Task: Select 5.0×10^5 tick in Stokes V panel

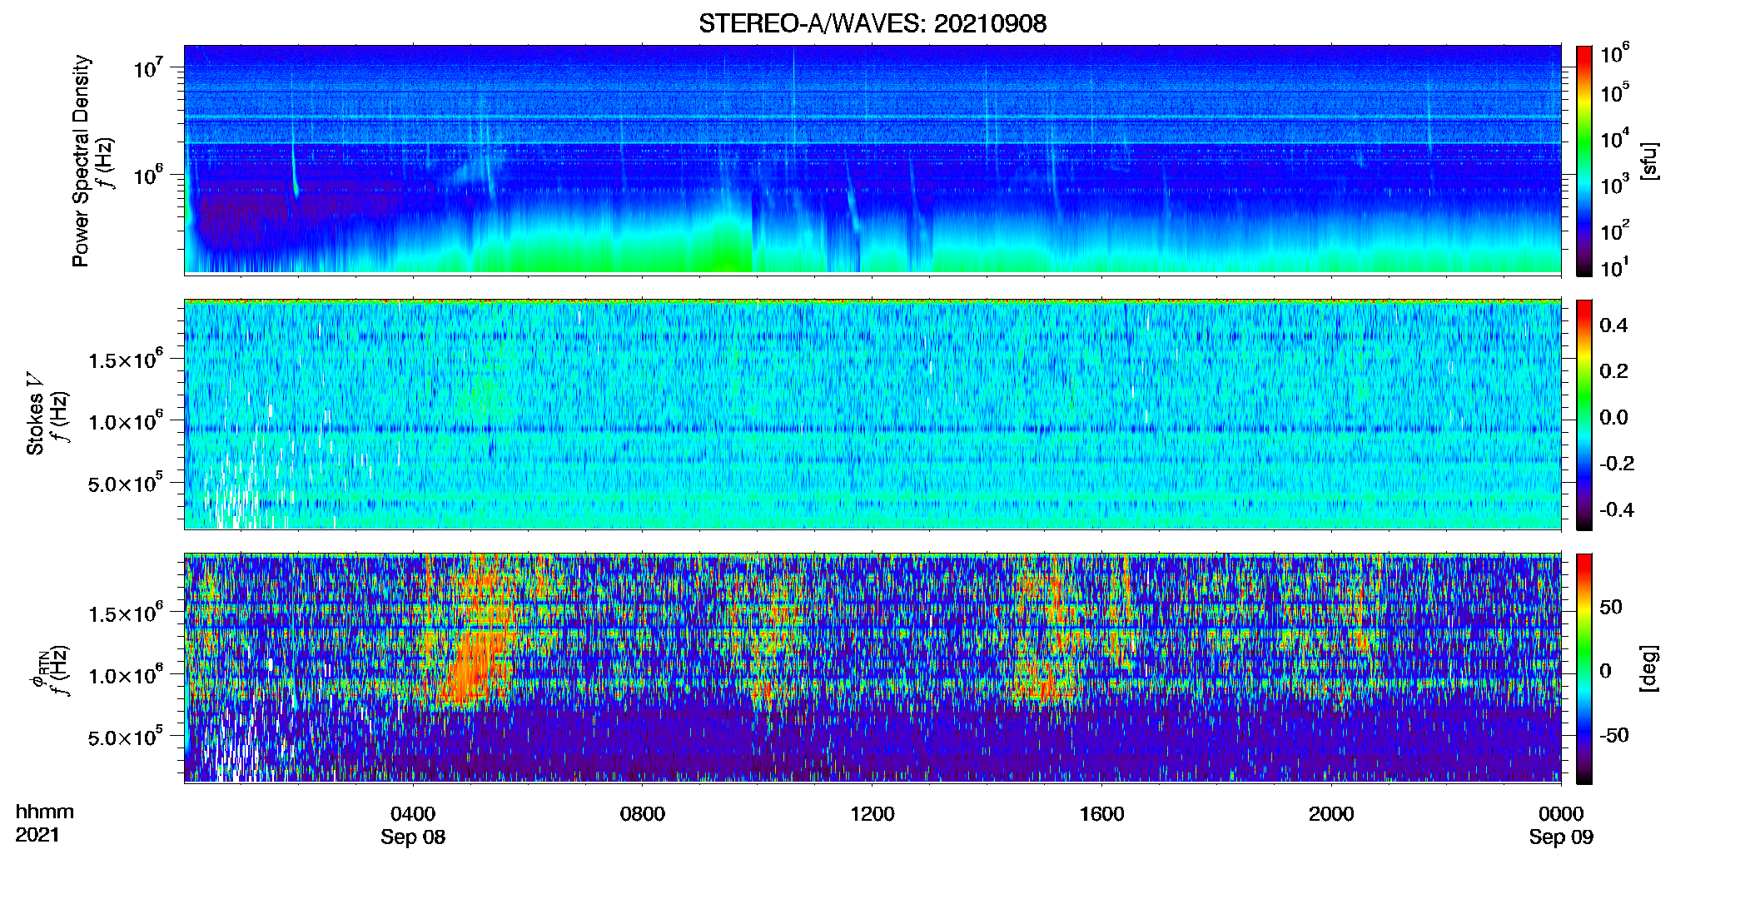Action: click(126, 483)
